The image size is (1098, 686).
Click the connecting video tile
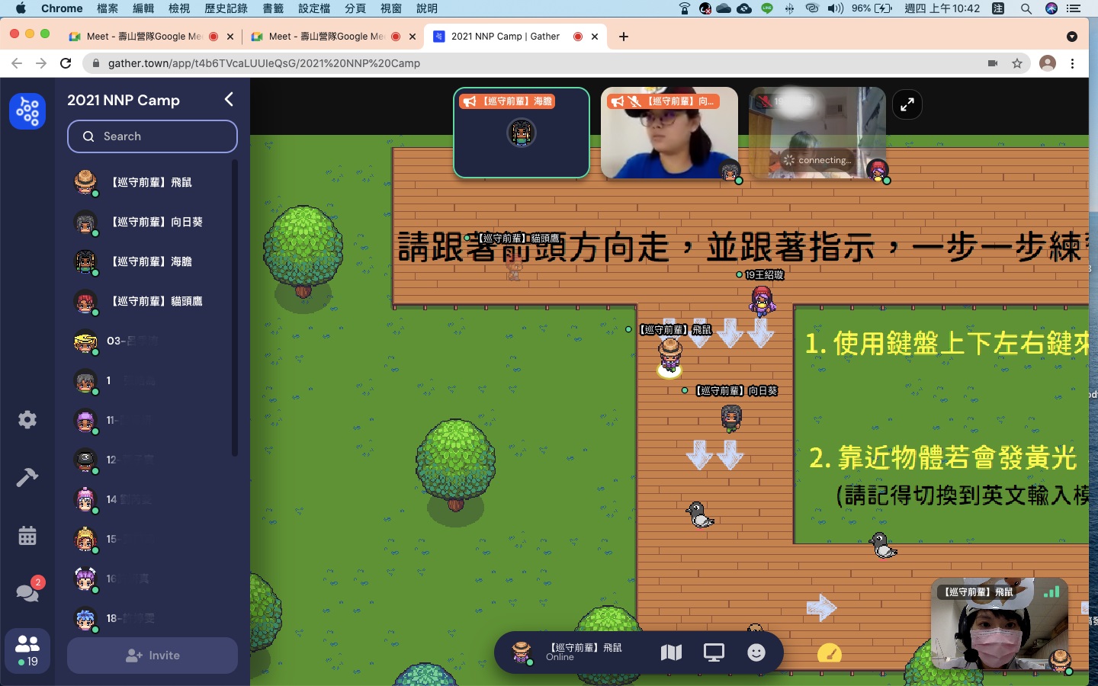[817, 133]
